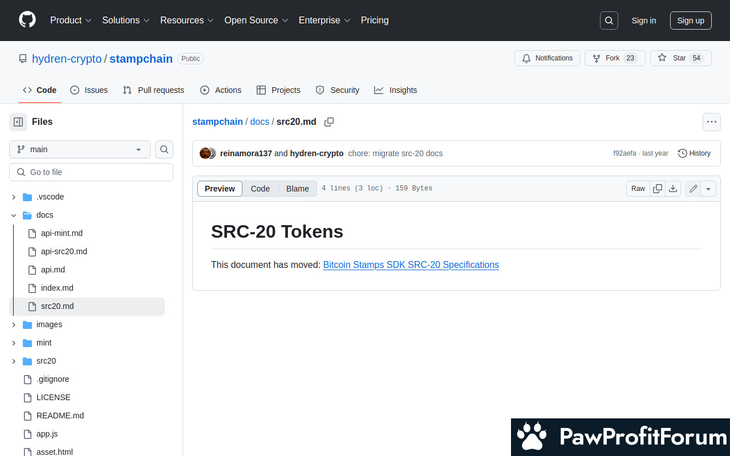The width and height of the screenshot is (730, 456).
Task: Expand the .vscode folder
Action: pos(14,197)
